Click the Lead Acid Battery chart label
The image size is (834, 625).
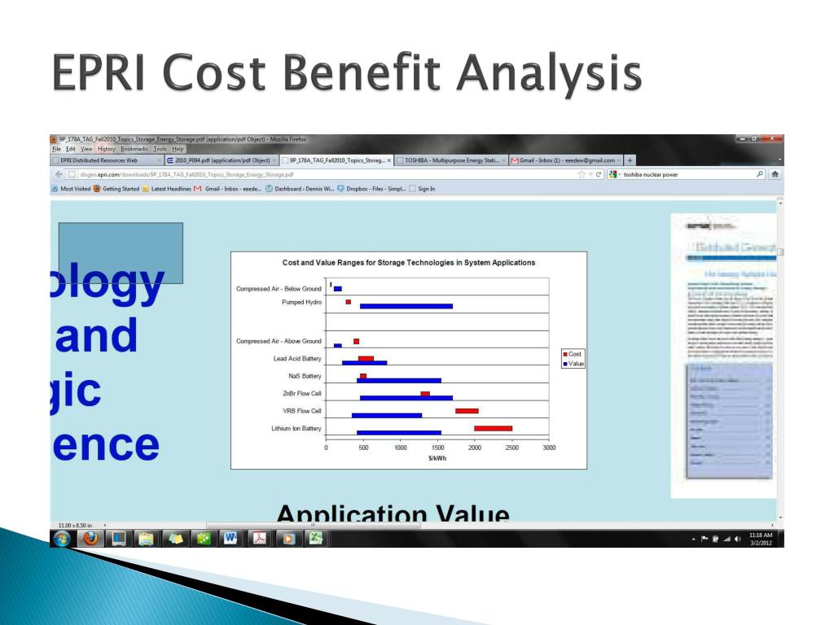(x=297, y=359)
